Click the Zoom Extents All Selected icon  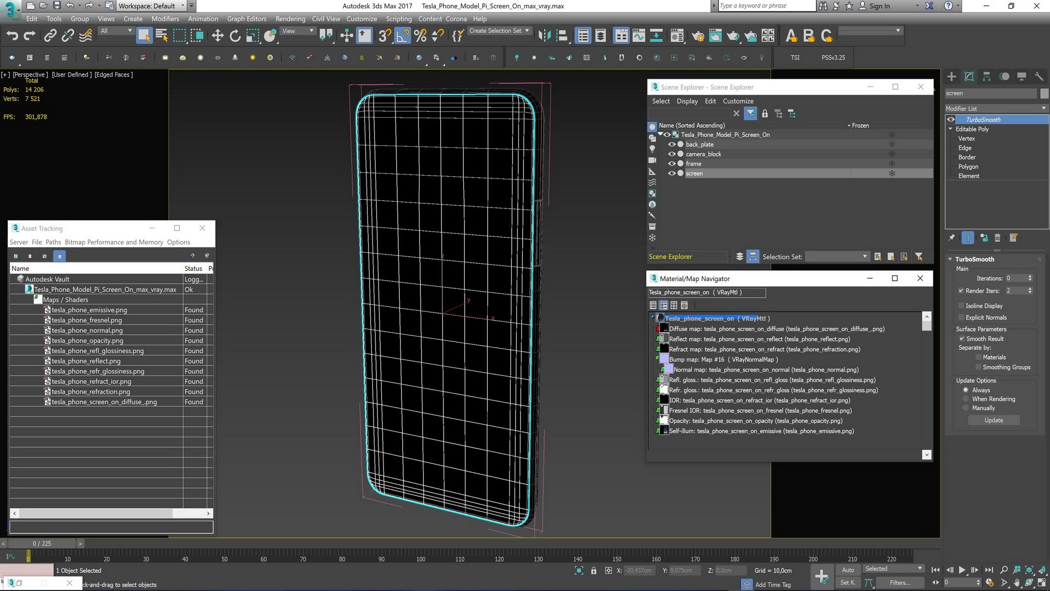(x=1029, y=570)
